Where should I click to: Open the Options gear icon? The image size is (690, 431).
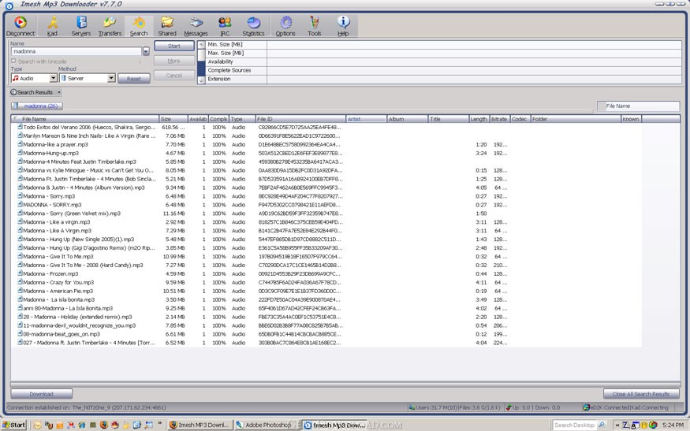[x=285, y=26]
